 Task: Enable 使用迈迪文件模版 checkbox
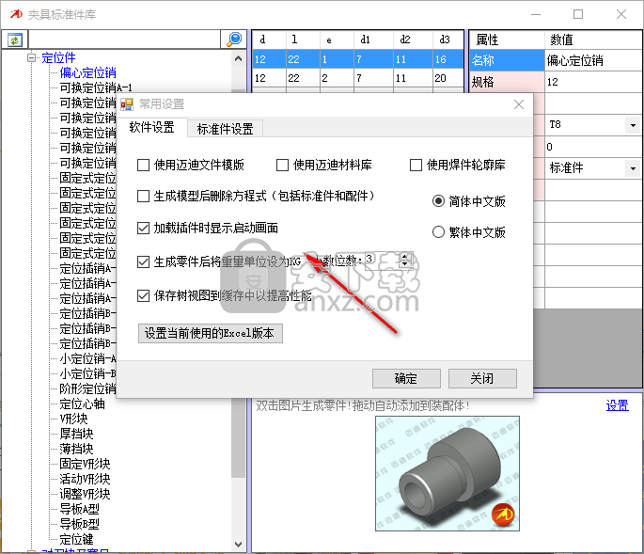coord(143,166)
